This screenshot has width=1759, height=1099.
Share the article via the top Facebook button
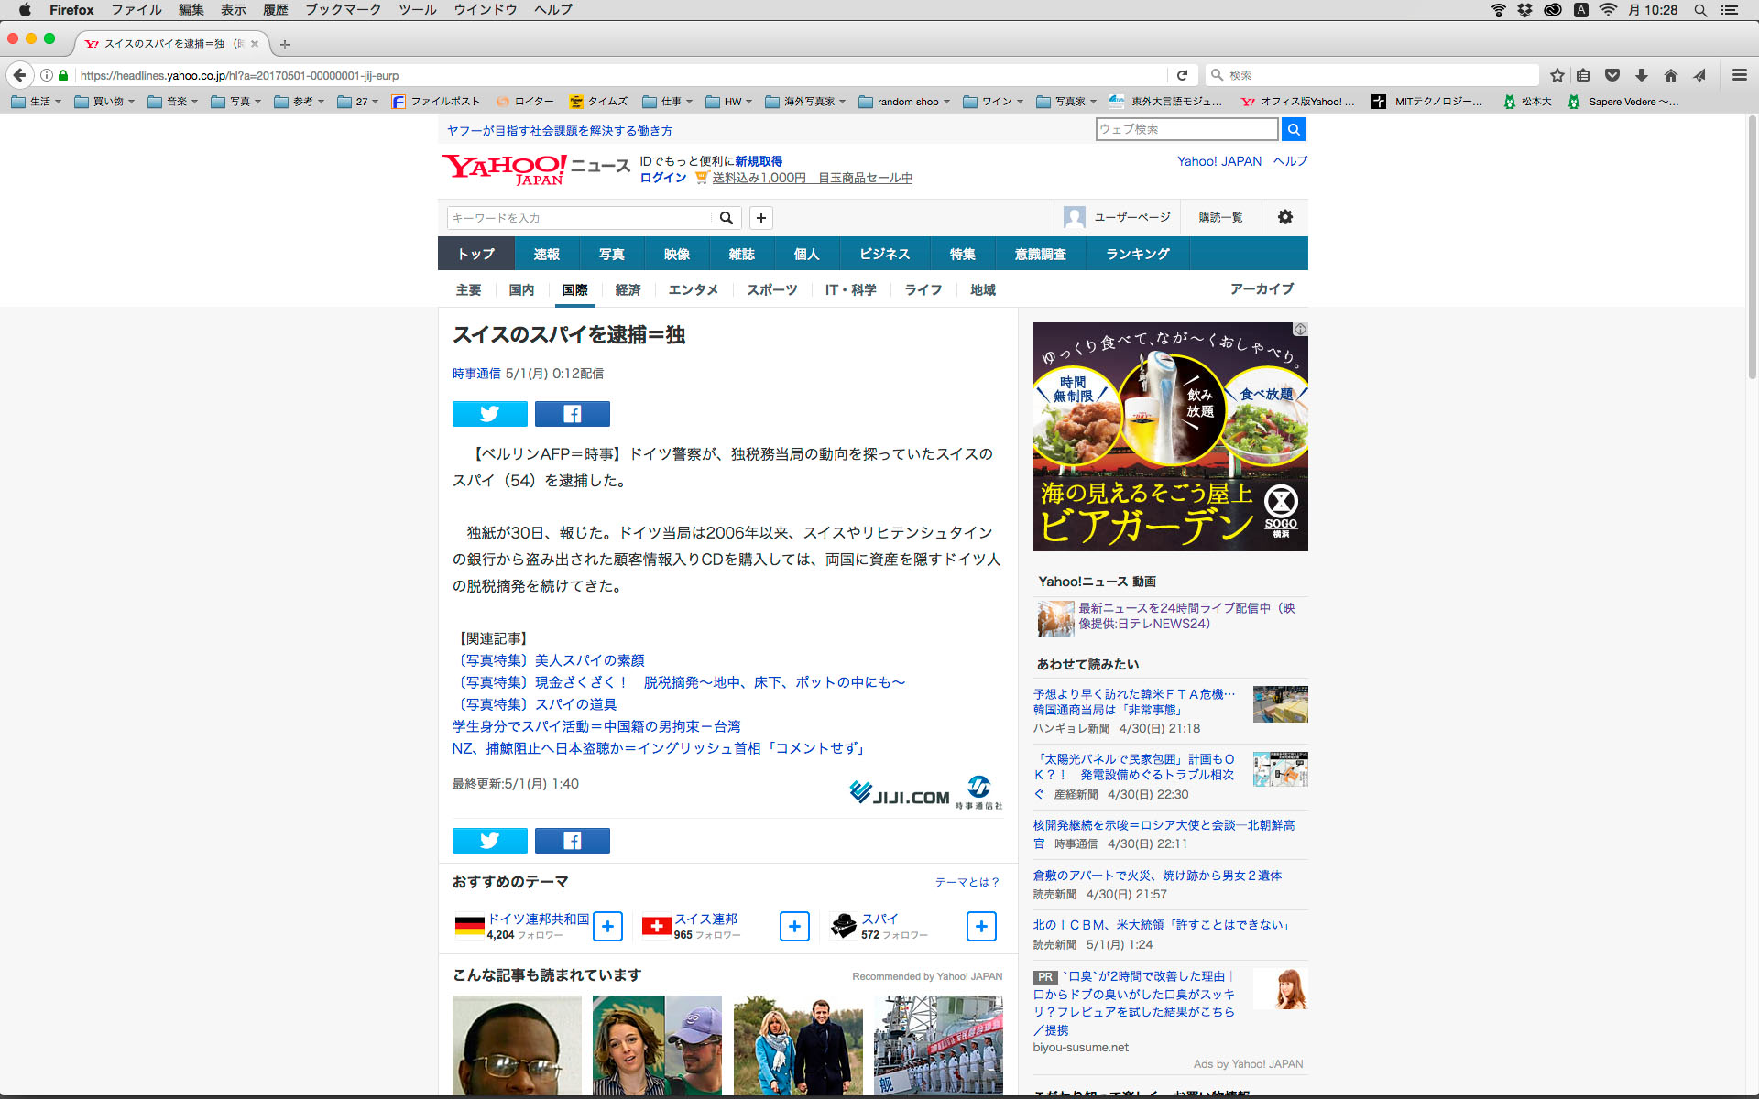click(x=572, y=414)
